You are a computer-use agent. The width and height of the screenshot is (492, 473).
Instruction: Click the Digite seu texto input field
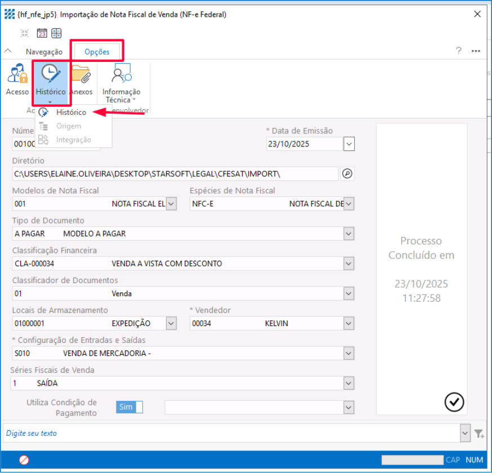pos(231,434)
